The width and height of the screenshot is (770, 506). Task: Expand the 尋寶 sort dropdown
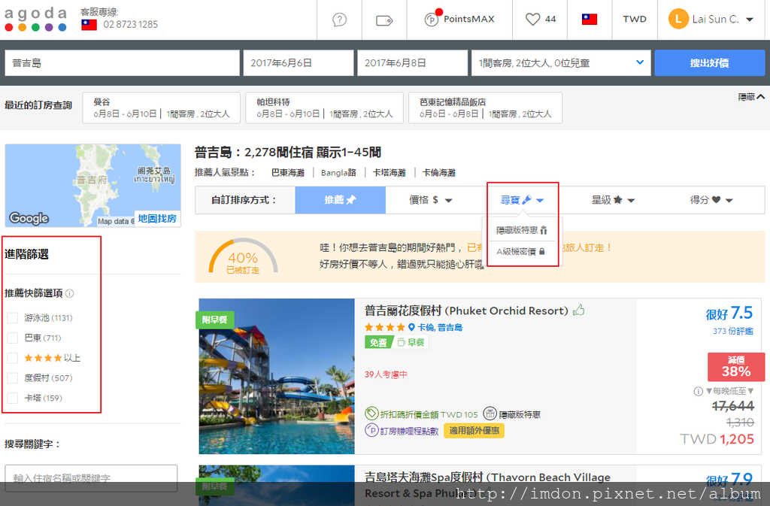(522, 200)
